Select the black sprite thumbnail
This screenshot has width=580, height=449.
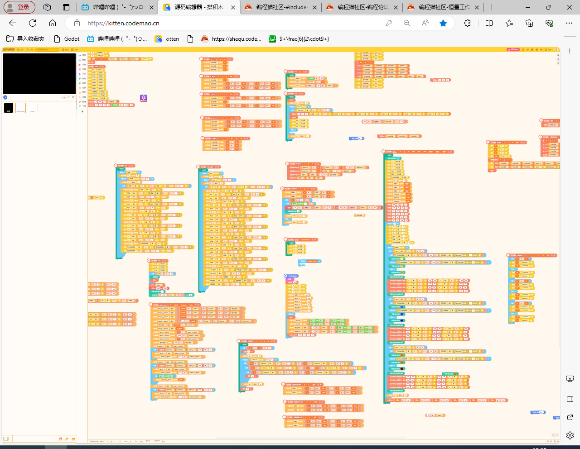tap(9, 108)
